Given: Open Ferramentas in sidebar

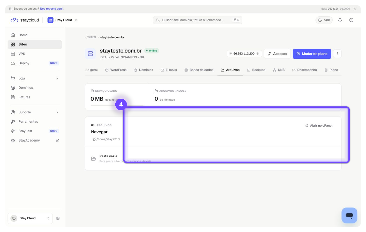Looking at the screenshot, I should [35, 121].
